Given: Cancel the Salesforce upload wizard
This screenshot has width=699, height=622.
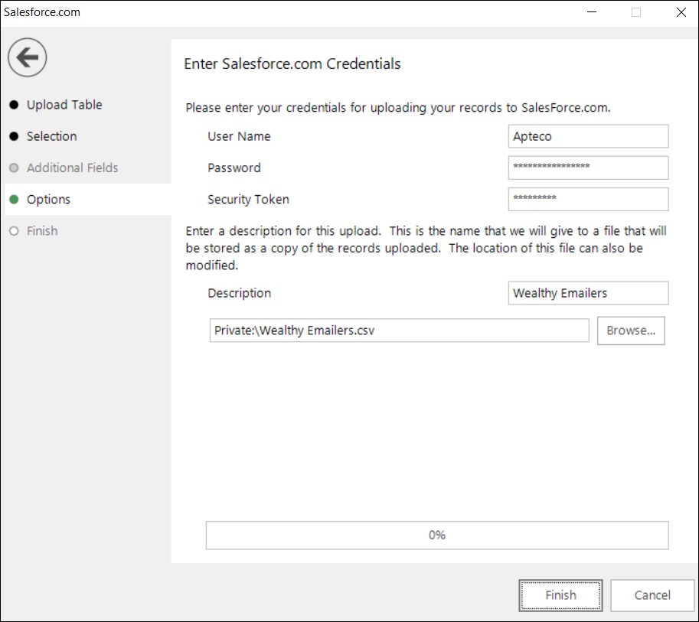Looking at the screenshot, I should pos(652,595).
